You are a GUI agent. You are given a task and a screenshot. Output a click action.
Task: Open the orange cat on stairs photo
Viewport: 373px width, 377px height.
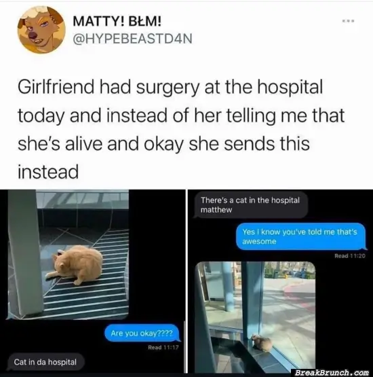click(x=68, y=255)
